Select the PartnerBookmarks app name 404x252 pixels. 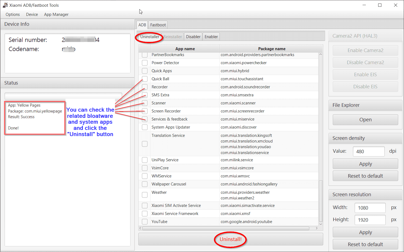pyautogui.click(x=168, y=55)
